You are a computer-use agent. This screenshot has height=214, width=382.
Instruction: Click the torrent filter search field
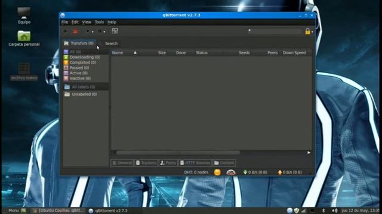pyautogui.click(x=275, y=31)
